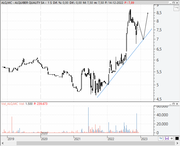Screen dimensions: 180x146
Task: Click the 7,5 price axis label
Action: 159,30
